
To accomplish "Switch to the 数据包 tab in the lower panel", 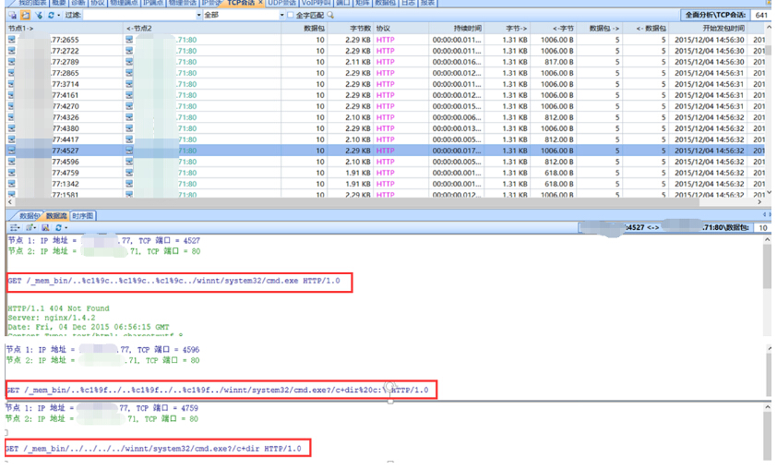I will point(28,215).
